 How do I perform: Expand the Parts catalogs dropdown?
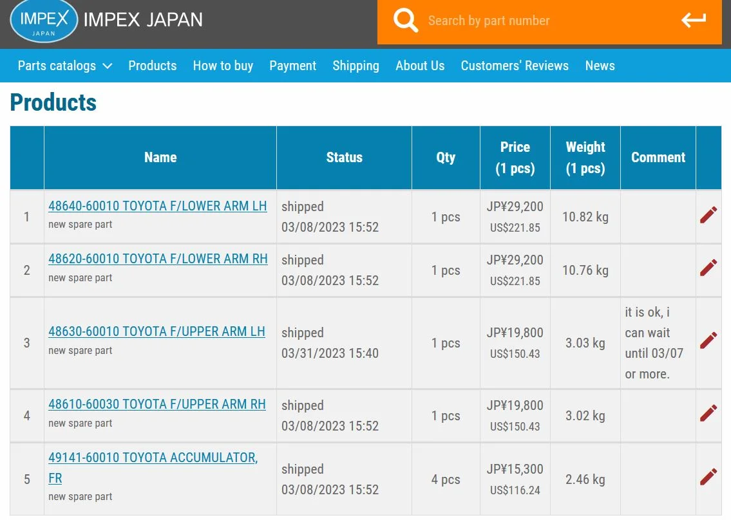65,66
